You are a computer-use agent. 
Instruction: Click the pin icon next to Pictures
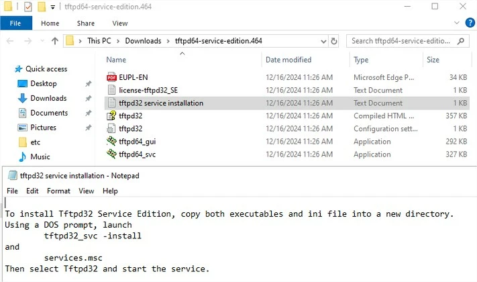pos(88,128)
